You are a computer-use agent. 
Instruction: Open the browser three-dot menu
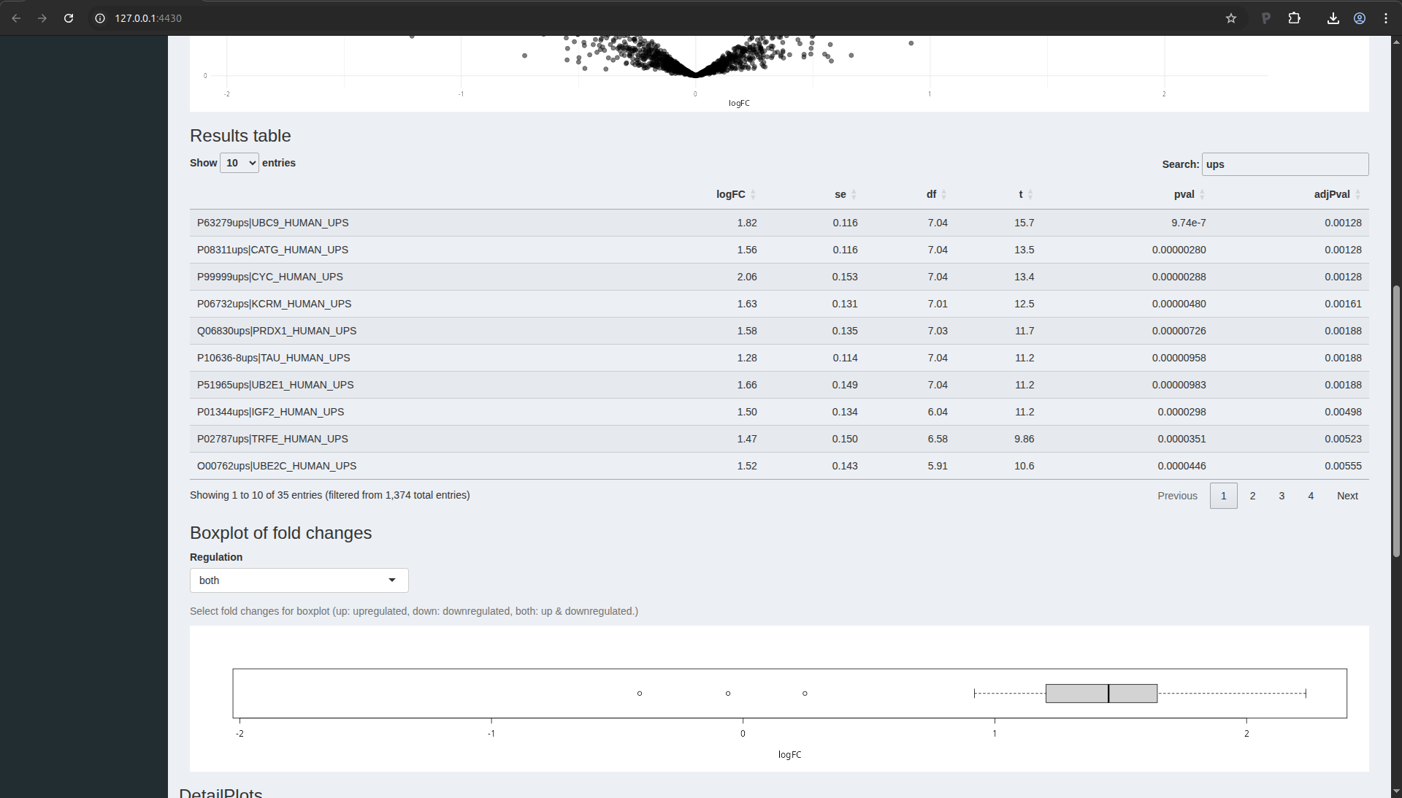(1386, 18)
